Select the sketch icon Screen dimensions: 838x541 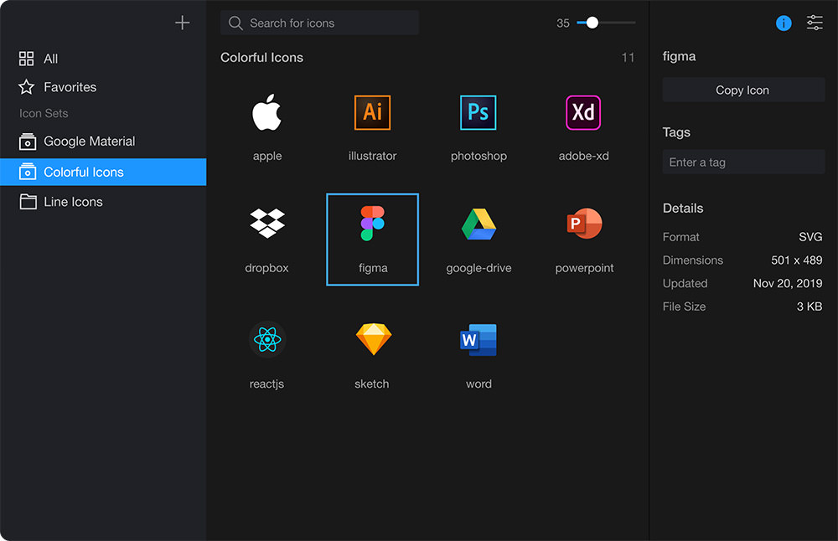tap(374, 338)
